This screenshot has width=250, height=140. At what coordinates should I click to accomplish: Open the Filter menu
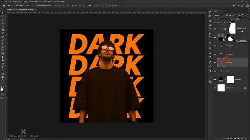[x=36, y=2]
